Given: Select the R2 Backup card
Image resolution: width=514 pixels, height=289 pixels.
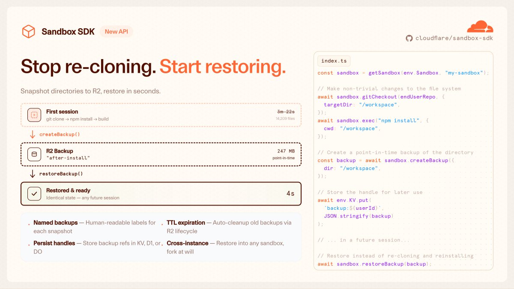Looking at the screenshot, I should click(x=161, y=154).
